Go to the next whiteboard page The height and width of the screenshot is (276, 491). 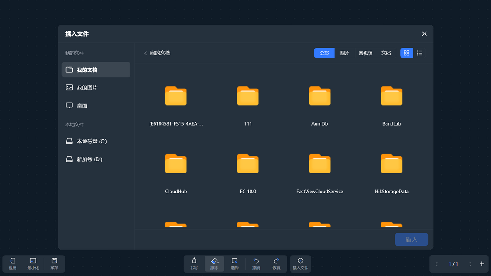(470, 264)
